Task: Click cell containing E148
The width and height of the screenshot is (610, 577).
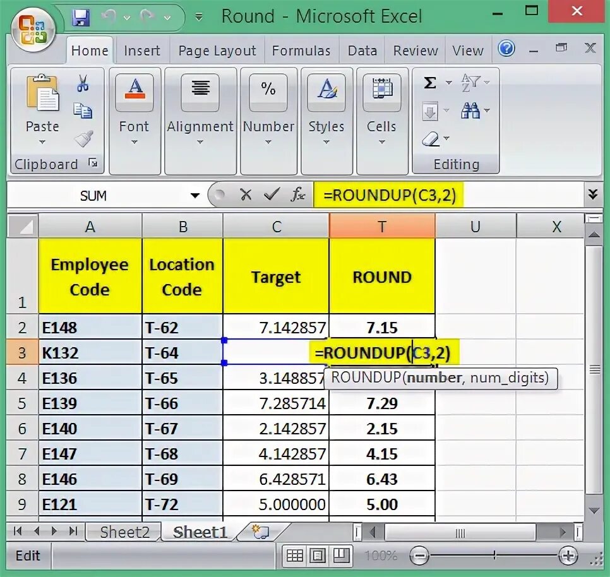Action: 90,328
